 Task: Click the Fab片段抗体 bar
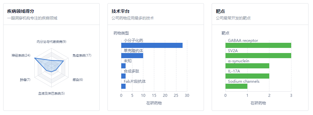(123, 86)
